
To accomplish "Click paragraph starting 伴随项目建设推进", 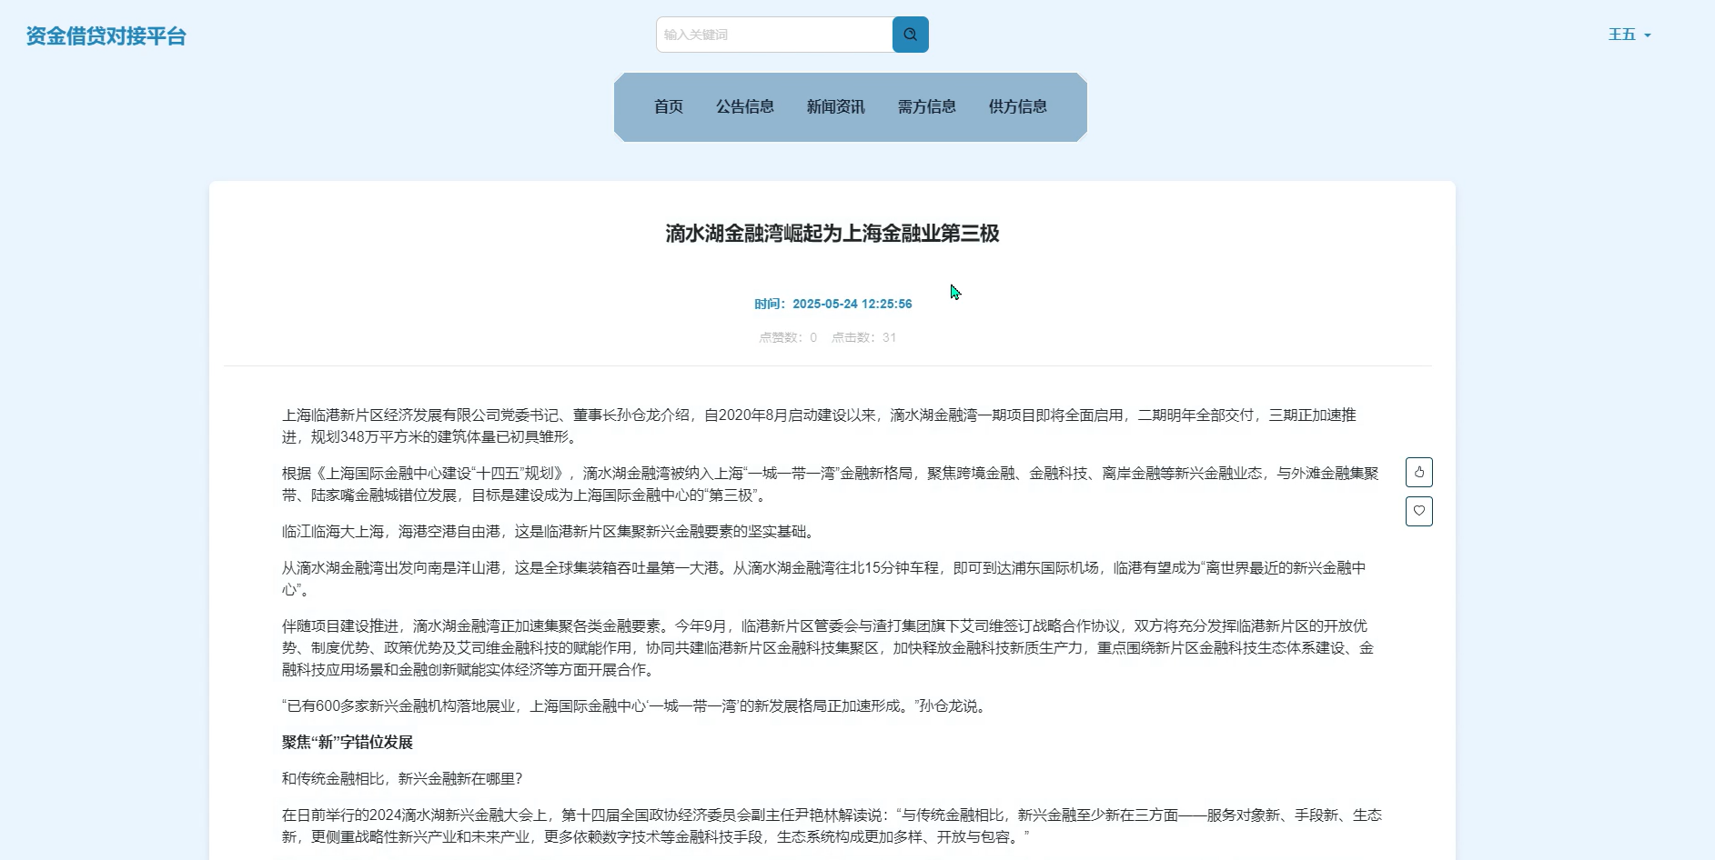I will 828,648.
